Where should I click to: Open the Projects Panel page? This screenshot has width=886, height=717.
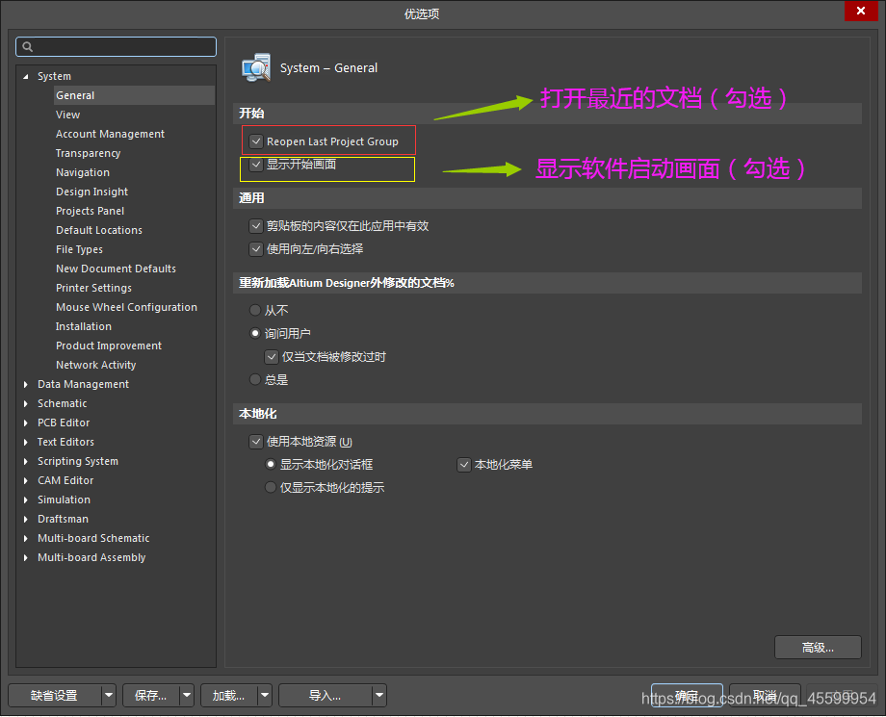click(90, 211)
